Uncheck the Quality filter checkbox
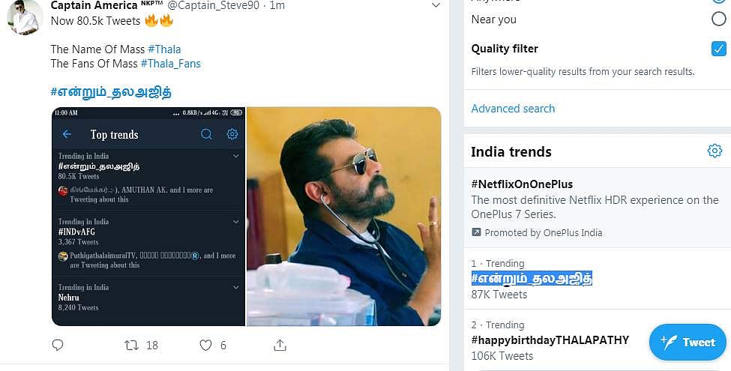This screenshot has width=731, height=371. point(718,49)
